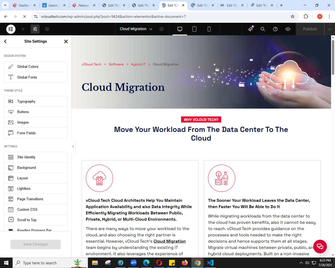Click the data center worker circle icon

[x=222, y=178]
